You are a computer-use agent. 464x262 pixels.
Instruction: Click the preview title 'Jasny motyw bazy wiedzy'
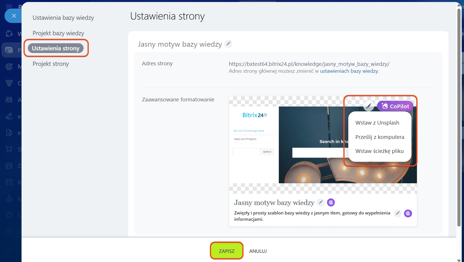pos(274,203)
